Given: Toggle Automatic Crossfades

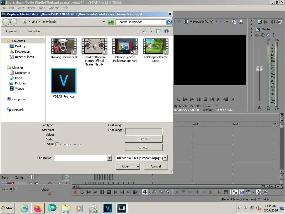Looking at the screenshot, I should click(x=242, y=192).
